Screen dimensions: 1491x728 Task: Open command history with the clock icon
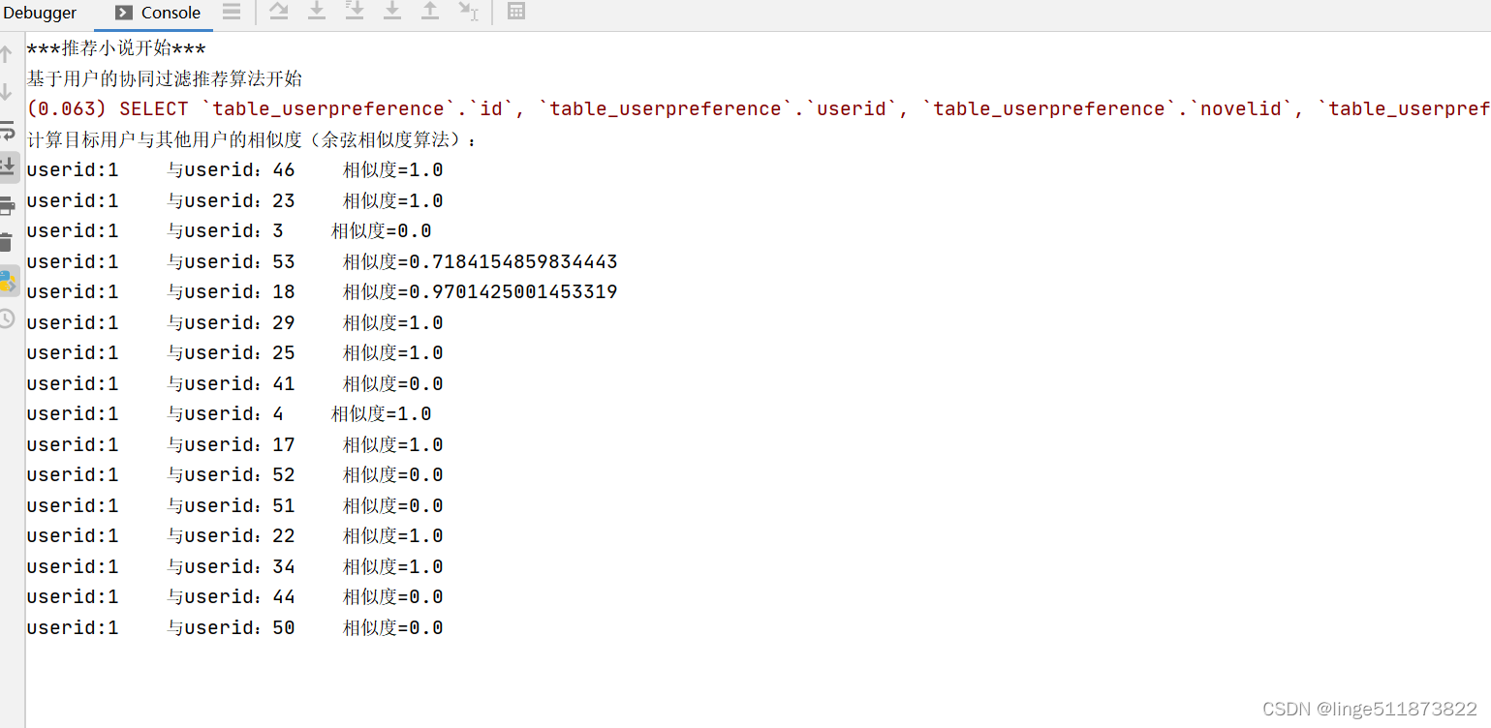tap(7, 318)
